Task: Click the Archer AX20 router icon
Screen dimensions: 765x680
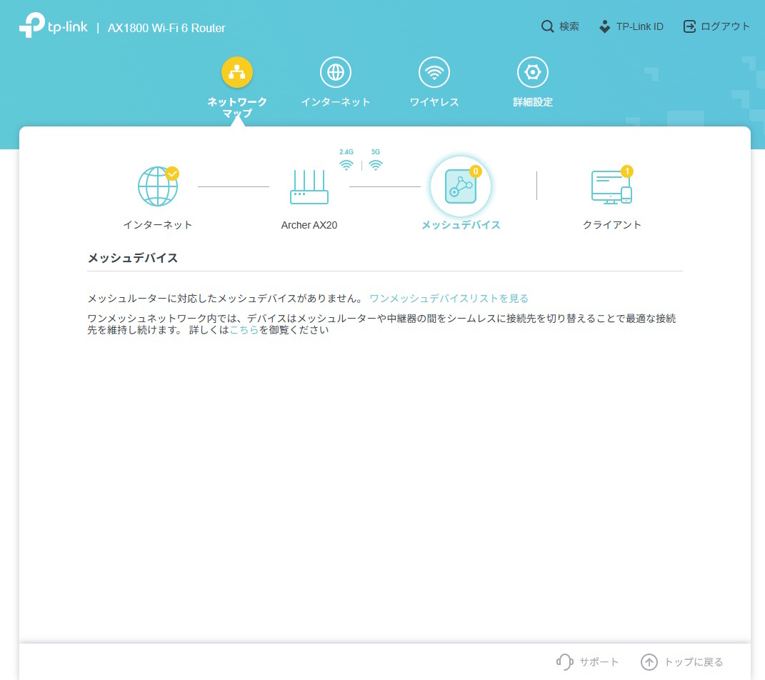Action: pos(309,187)
